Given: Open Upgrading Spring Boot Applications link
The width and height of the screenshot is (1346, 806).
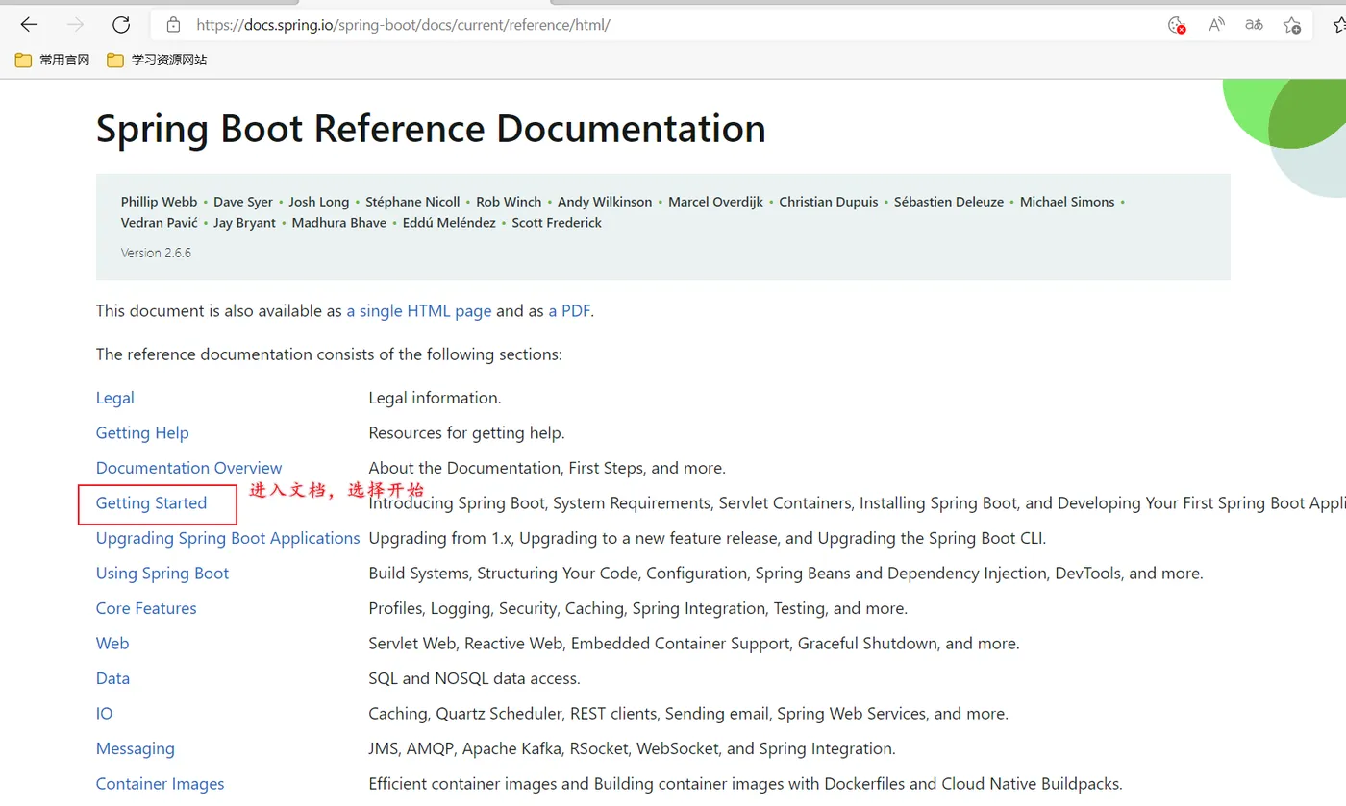Looking at the screenshot, I should 228,538.
